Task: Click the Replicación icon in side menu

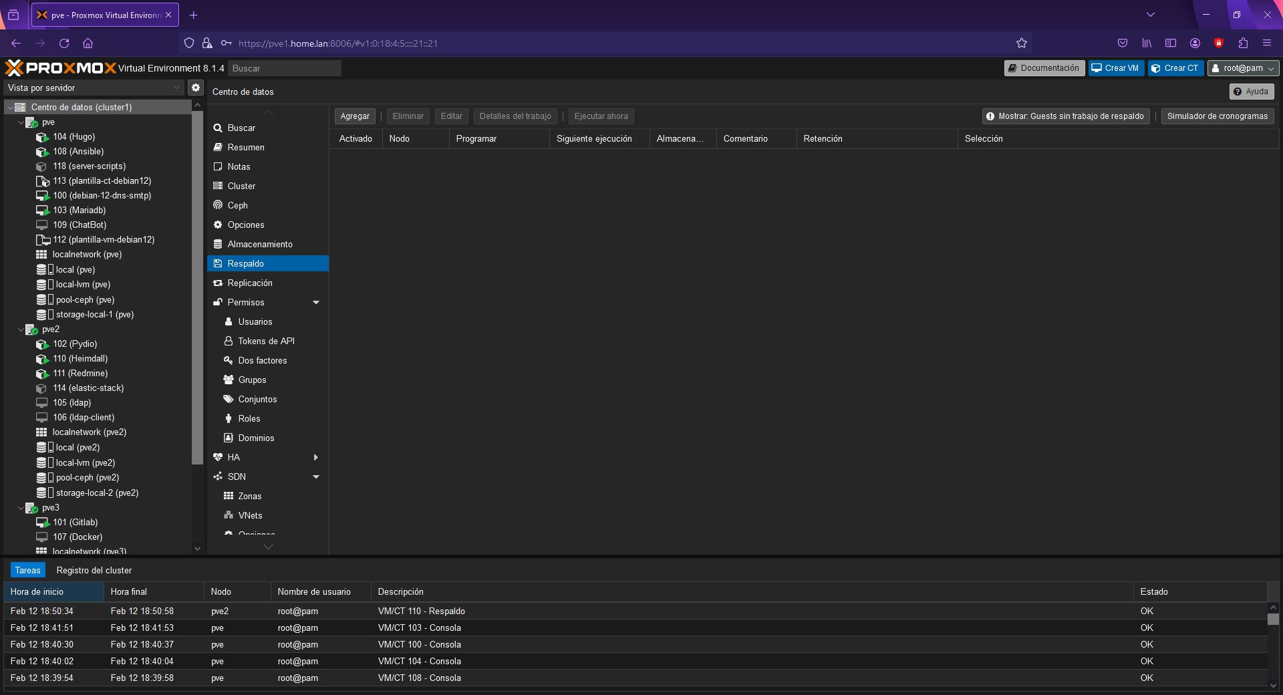Action: 218,283
